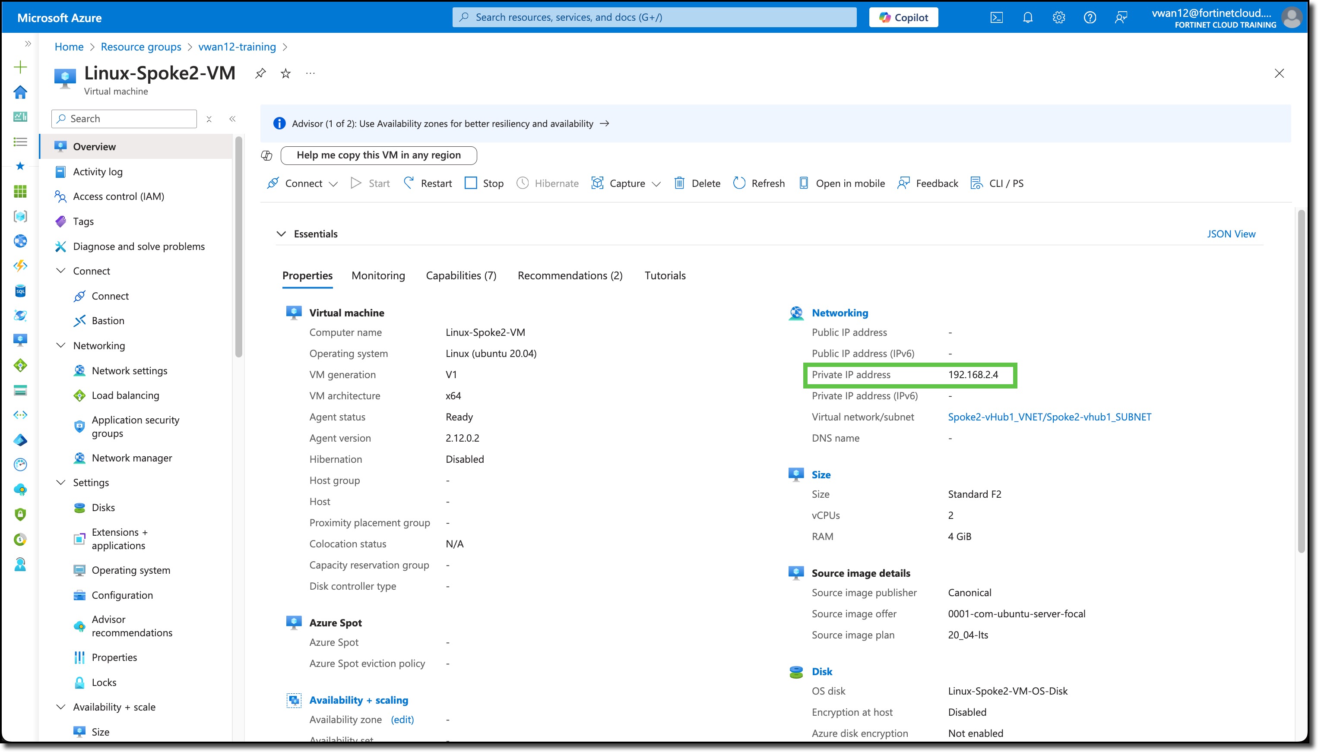This screenshot has width=1318, height=752.
Task: Open the top bar feedback icon
Action: 1121,18
